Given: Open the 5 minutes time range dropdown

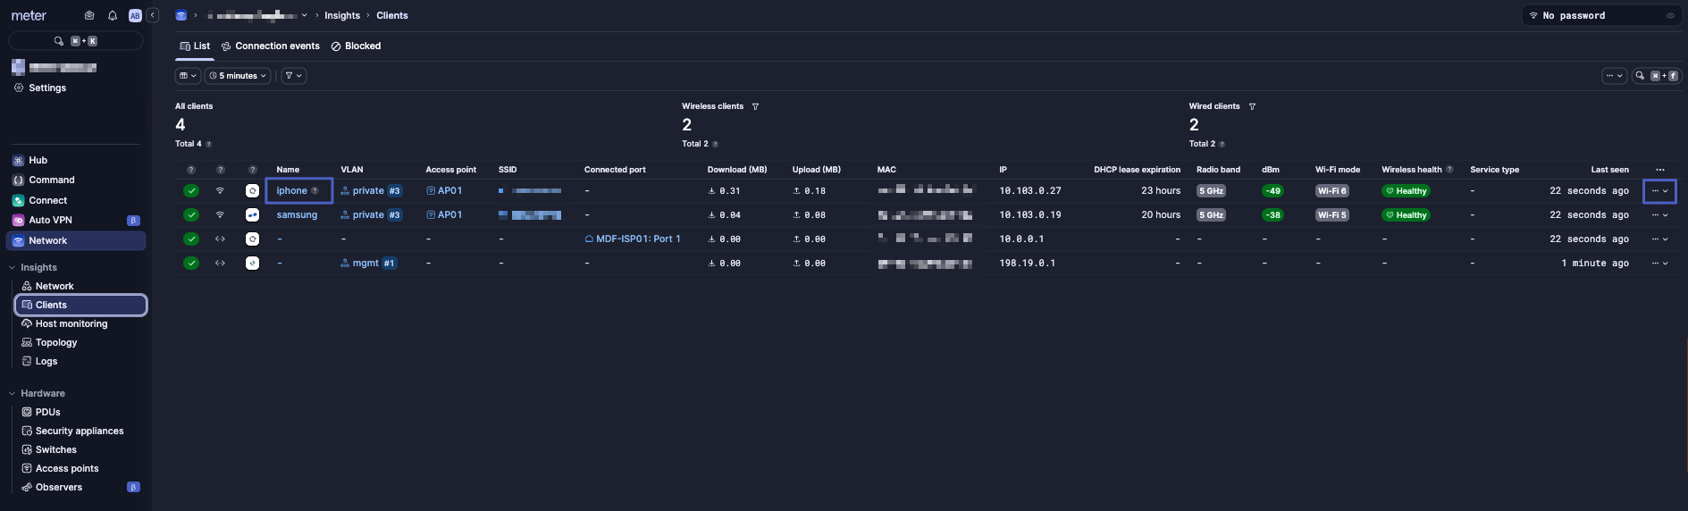Looking at the screenshot, I should pyautogui.click(x=238, y=76).
